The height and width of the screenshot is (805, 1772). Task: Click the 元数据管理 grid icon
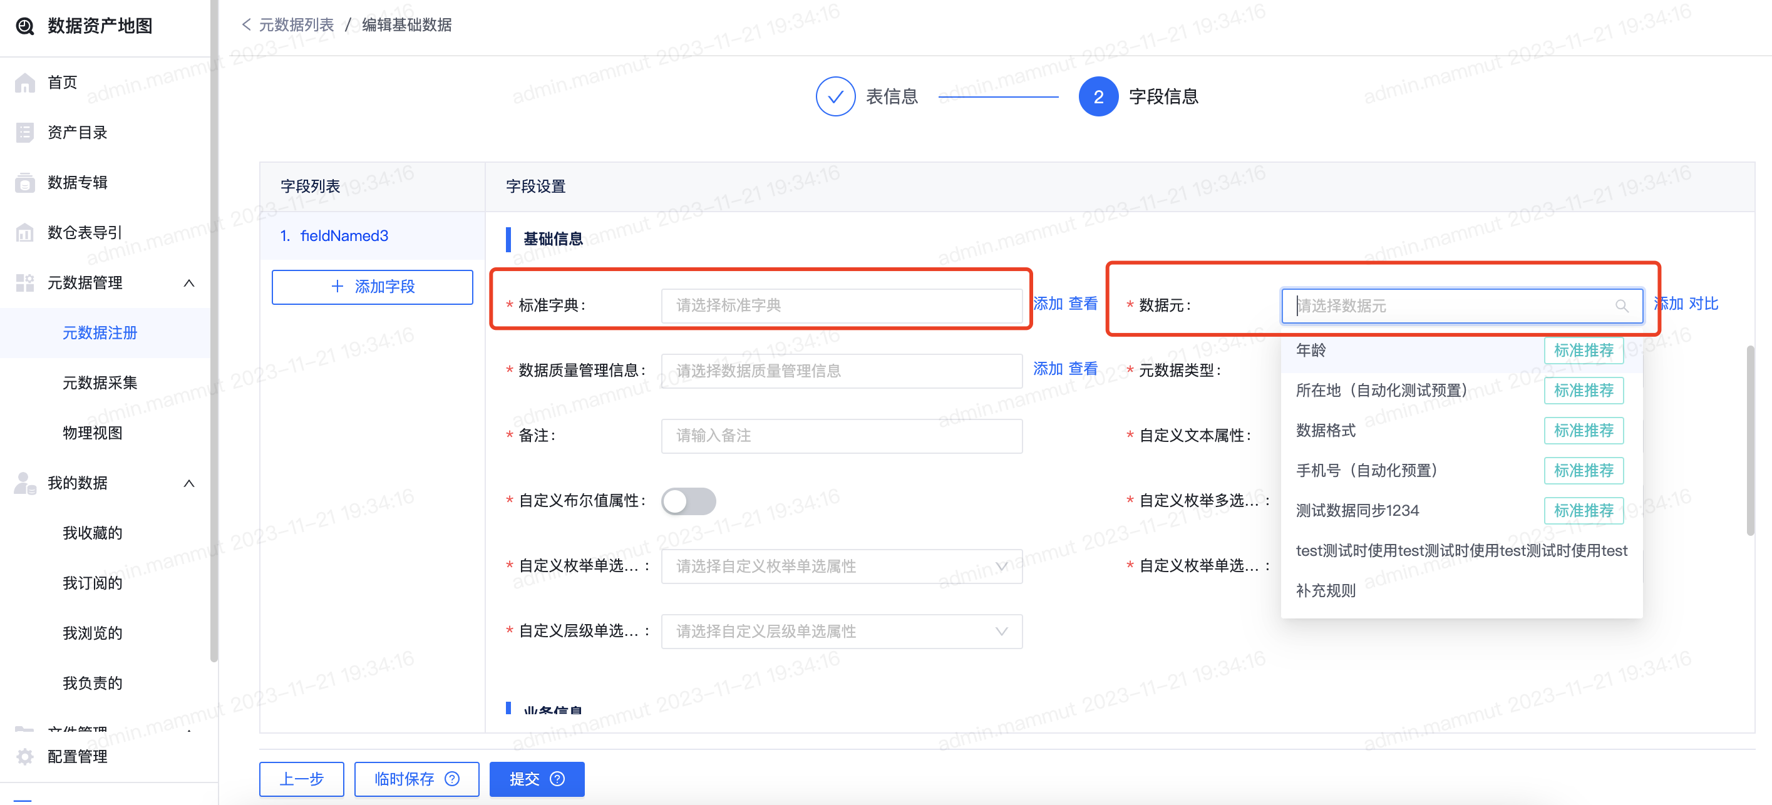click(x=25, y=282)
